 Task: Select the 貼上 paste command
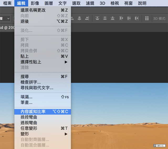[43, 56]
